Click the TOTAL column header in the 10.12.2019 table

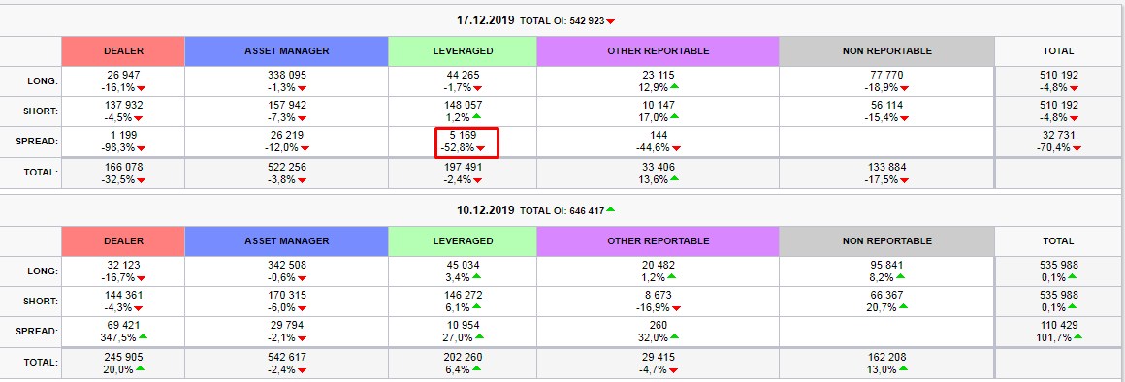point(1058,240)
